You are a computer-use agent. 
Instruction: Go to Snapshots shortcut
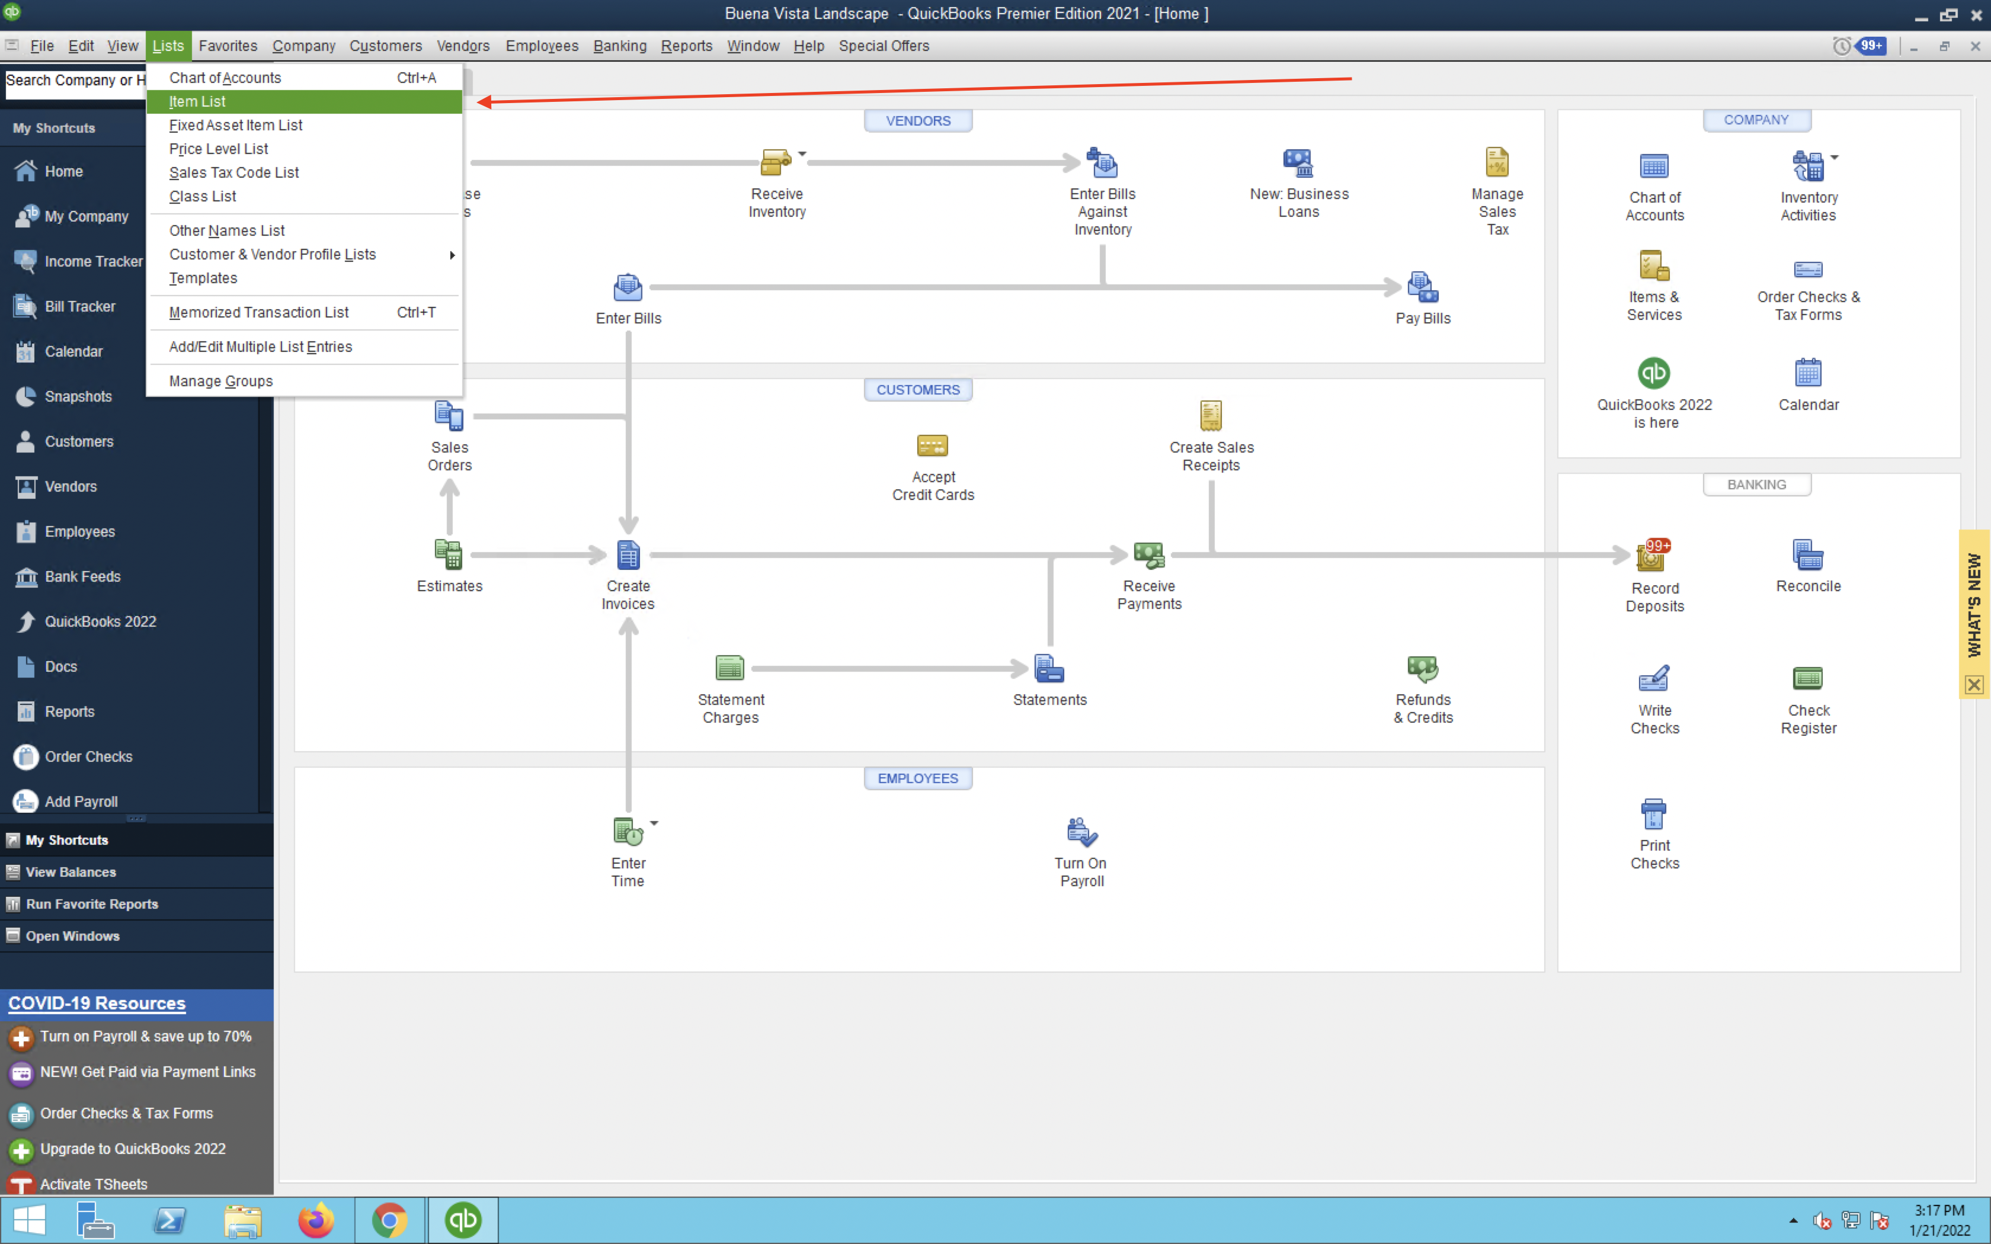click(64, 396)
